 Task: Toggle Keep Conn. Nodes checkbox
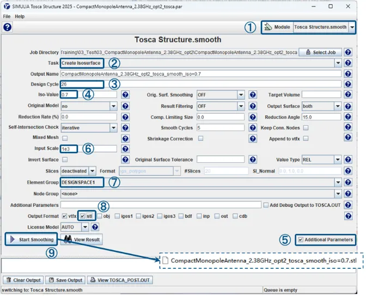coord(306,127)
